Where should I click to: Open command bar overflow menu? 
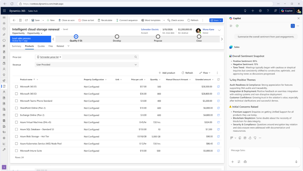tap(203, 20)
